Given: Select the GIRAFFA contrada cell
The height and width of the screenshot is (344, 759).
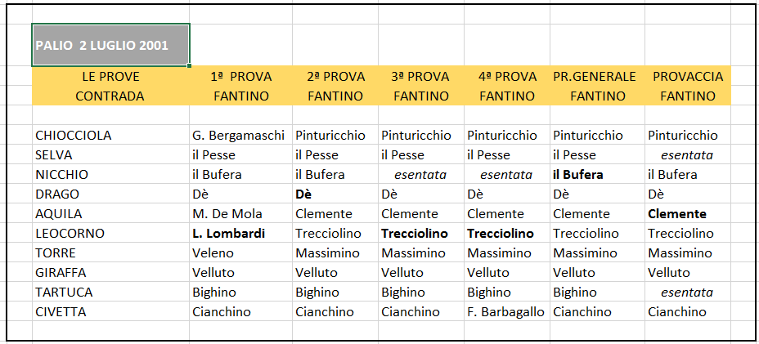Looking at the screenshot, I should point(111,273).
